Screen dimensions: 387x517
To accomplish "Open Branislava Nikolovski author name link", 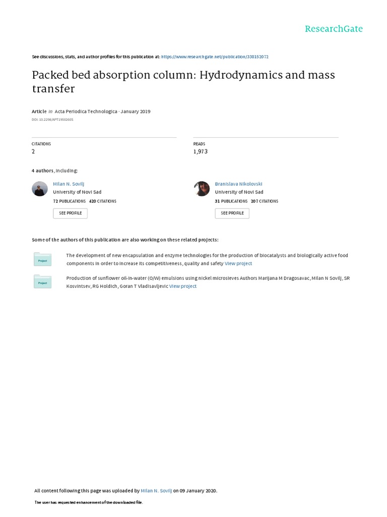I will [238, 184].
